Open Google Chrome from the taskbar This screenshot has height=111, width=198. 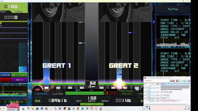pos(78,109)
